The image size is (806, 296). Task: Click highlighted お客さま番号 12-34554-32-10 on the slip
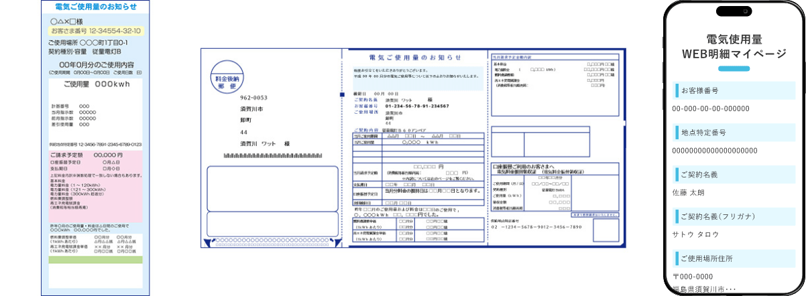95,31
